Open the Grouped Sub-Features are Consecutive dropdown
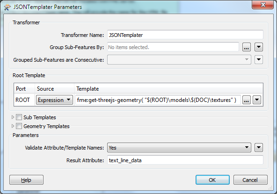 179,60
